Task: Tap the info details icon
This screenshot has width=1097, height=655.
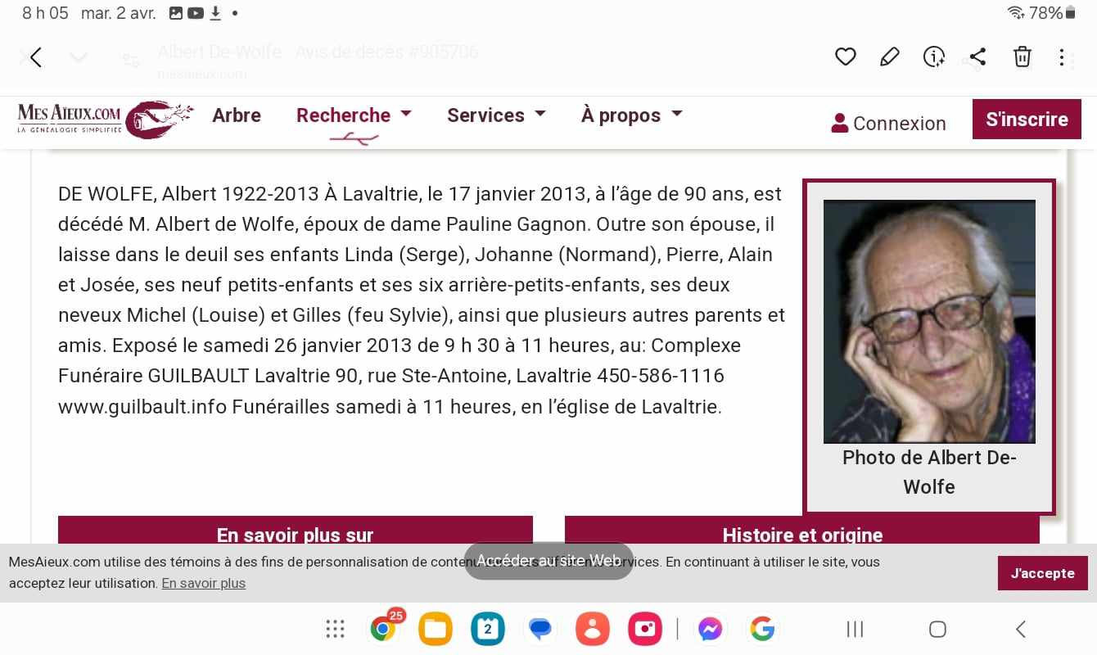Action: point(934,56)
